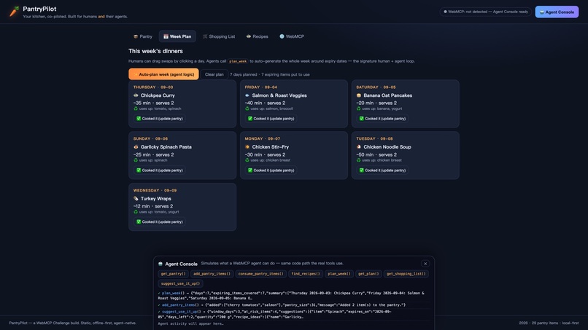Click recycle icon beside salmon, broccoli
Viewport: 588px width, 330px height.
pyautogui.click(x=247, y=109)
